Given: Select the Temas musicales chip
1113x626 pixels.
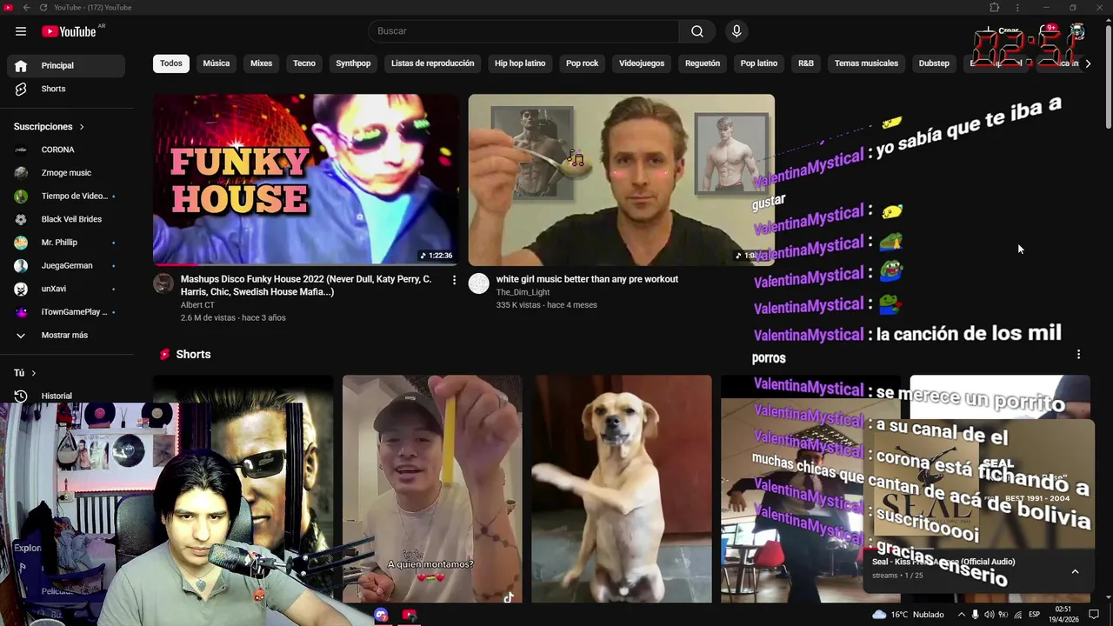Looking at the screenshot, I should pos(866,63).
